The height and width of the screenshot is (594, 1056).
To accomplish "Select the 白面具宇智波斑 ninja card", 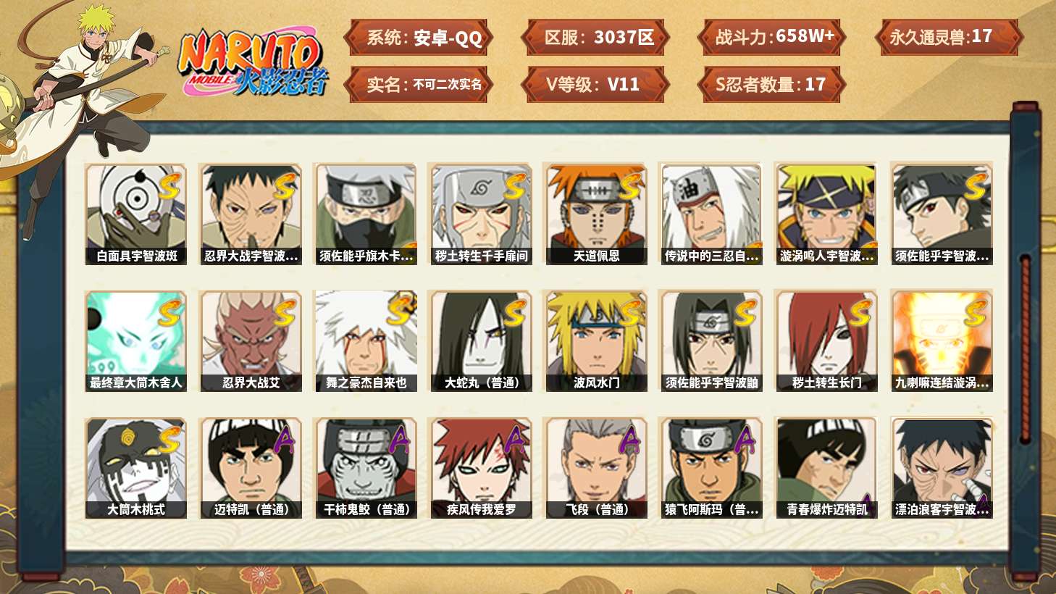I will [x=136, y=214].
